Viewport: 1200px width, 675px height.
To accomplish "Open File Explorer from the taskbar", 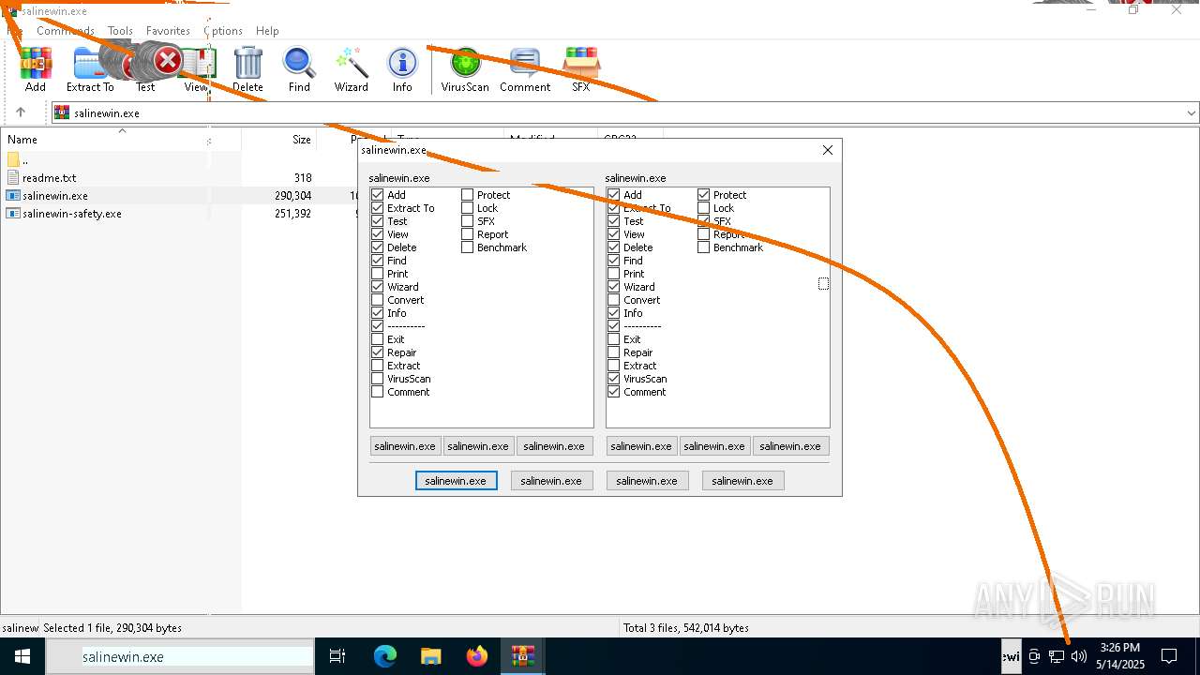I will pyautogui.click(x=430, y=656).
